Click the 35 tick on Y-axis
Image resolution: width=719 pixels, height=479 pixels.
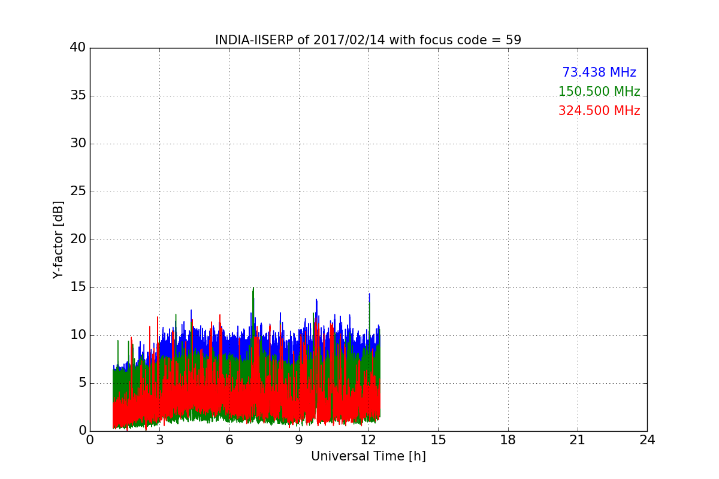point(77,96)
